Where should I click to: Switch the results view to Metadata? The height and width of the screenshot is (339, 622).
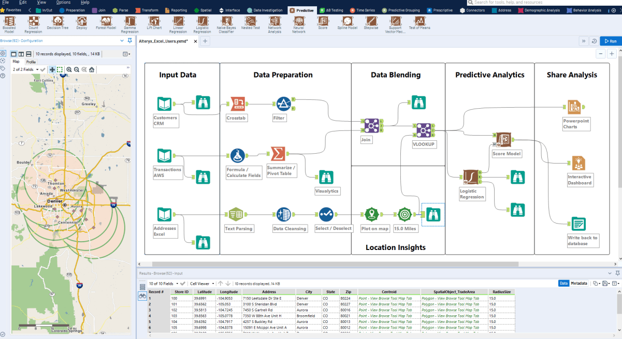coord(579,283)
